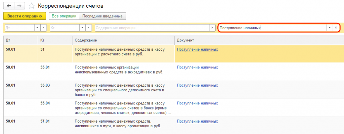
Task: Clear the Кт filter field
Action: (88, 28)
